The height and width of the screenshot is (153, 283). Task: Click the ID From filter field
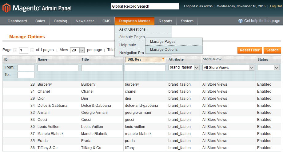point(26,68)
